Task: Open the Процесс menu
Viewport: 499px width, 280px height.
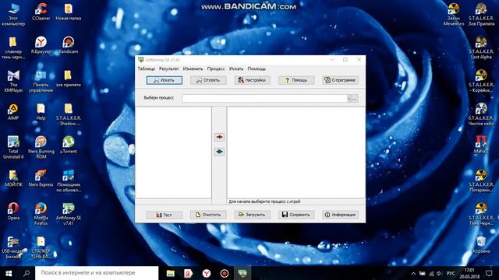Action: 216,68
